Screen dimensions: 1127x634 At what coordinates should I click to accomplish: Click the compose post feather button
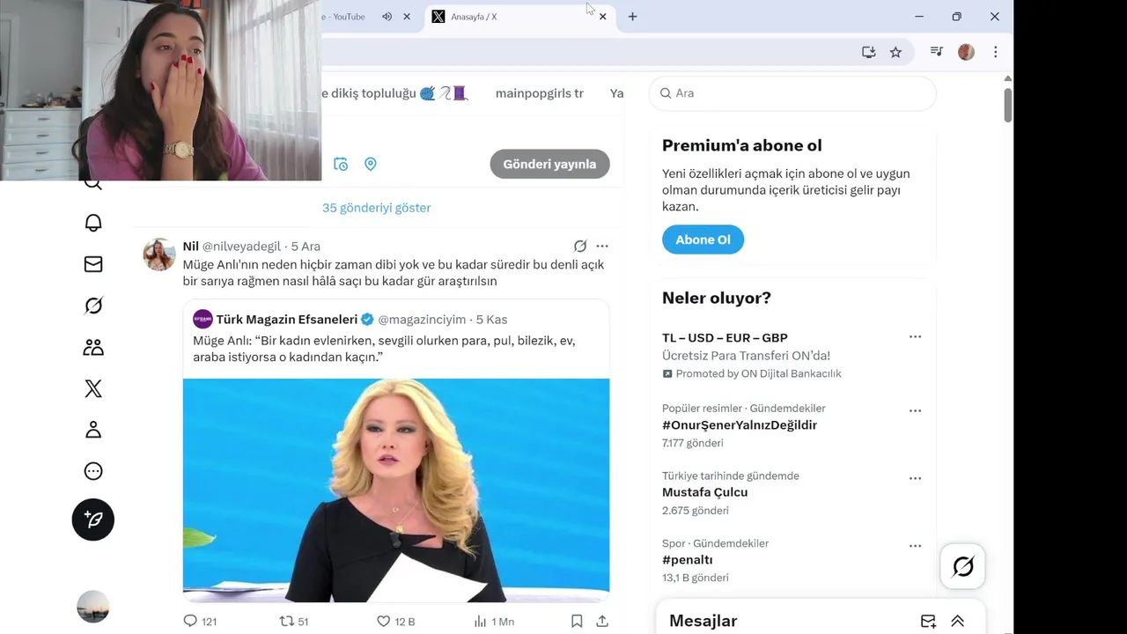(x=93, y=520)
